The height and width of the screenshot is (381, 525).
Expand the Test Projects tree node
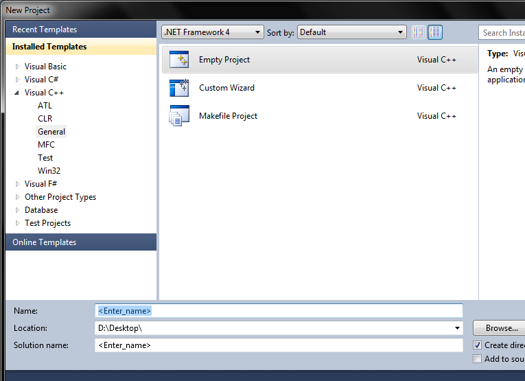[x=17, y=223]
